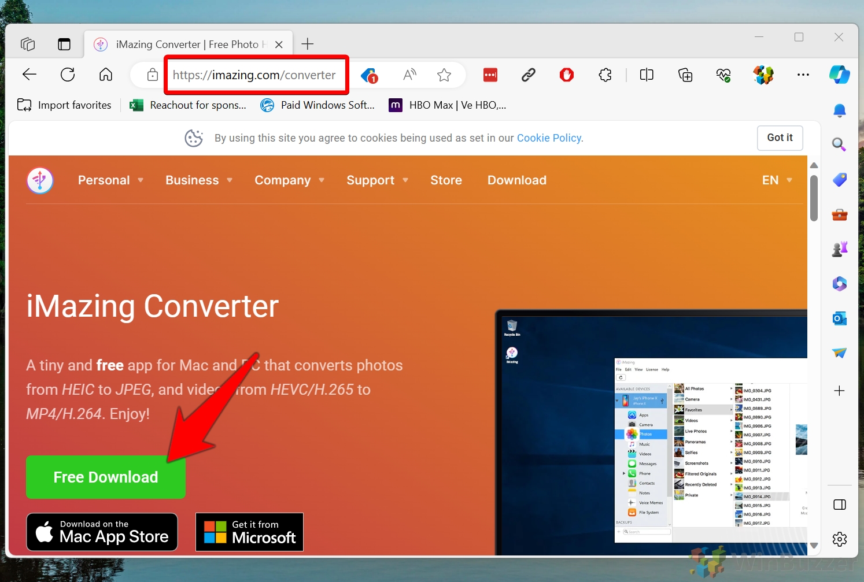
Task: Toggle the sidebar panel layout icon
Action: [x=840, y=505]
